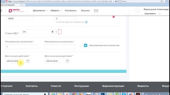Open the Видеоинструкции footer link
Image resolution: width=170 pixels, height=95 pixels.
(113, 86)
